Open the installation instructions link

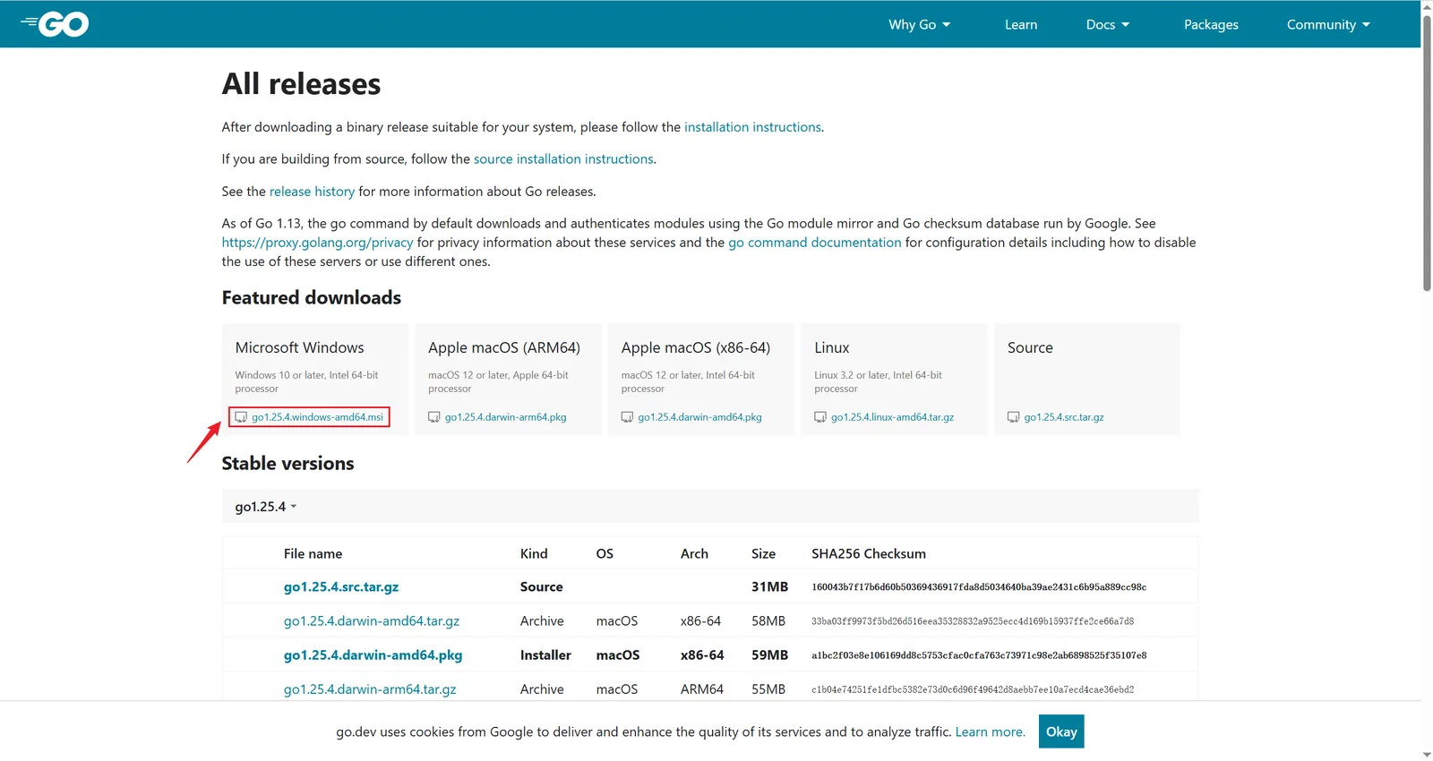coord(752,127)
